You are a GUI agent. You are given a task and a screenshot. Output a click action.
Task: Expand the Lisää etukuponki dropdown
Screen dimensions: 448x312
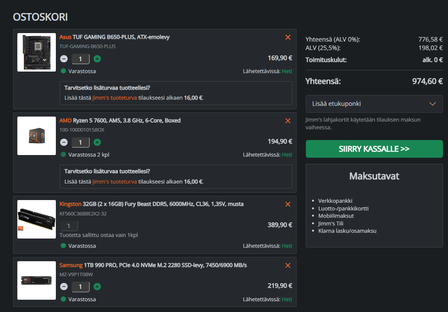coord(374,104)
